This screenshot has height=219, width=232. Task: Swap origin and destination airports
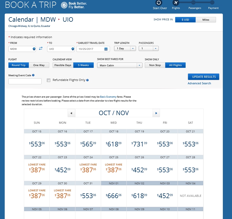pyautogui.click(x=41, y=49)
